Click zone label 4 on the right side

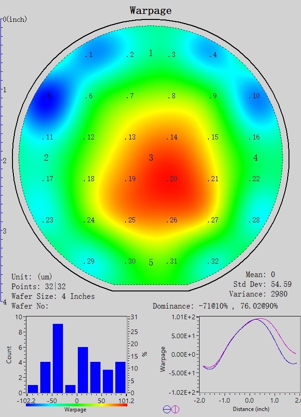[256, 158]
